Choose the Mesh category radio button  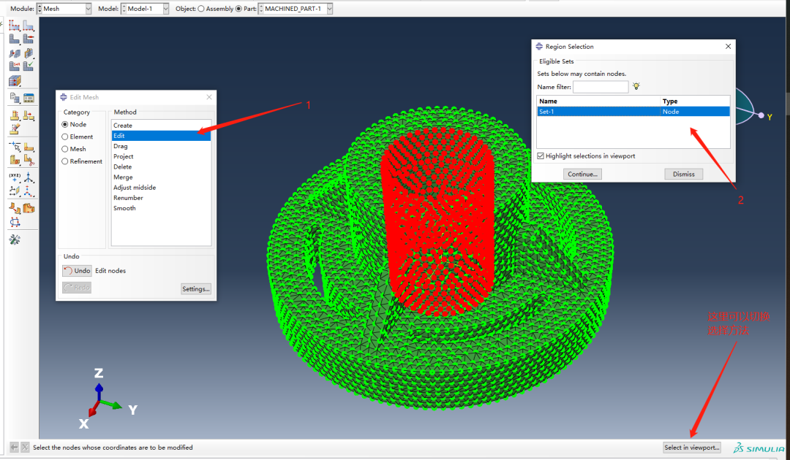(x=65, y=149)
